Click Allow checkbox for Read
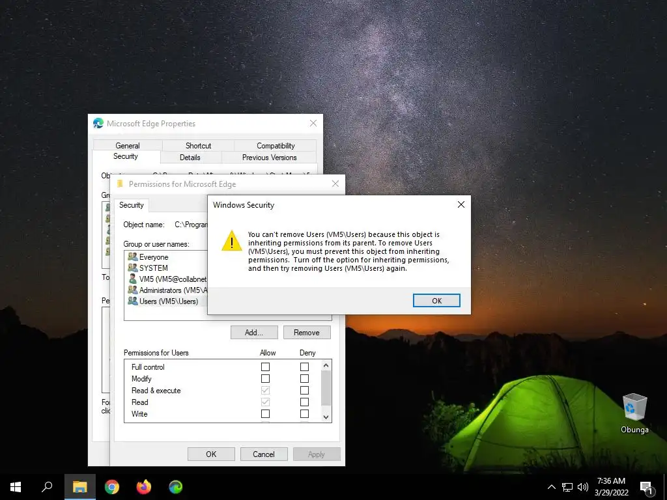The image size is (667, 500). coord(266,402)
